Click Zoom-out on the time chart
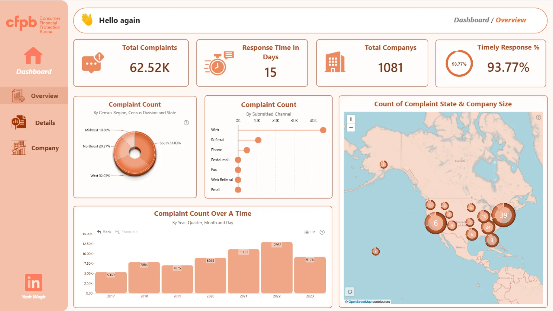Viewport: 553px width, 311px height. pos(126,232)
